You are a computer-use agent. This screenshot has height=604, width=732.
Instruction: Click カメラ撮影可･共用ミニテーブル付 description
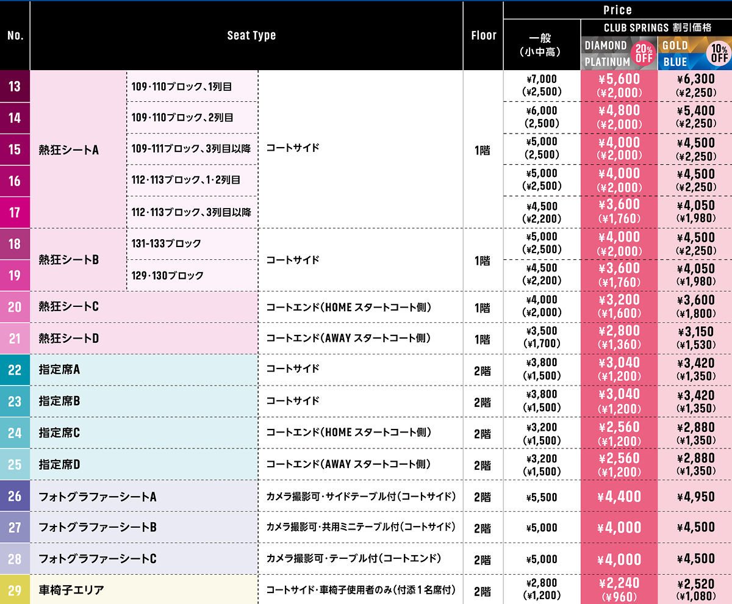tap(361, 527)
